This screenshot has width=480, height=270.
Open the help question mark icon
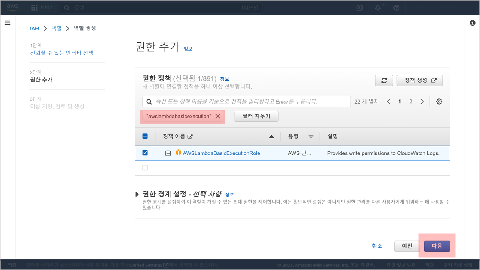coord(396,8)
